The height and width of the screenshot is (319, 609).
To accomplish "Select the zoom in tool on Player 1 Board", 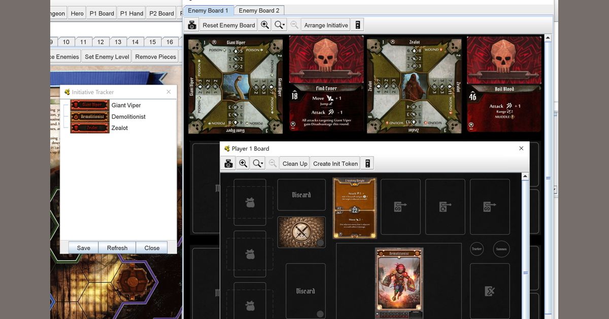I will (x=243, y=163).
